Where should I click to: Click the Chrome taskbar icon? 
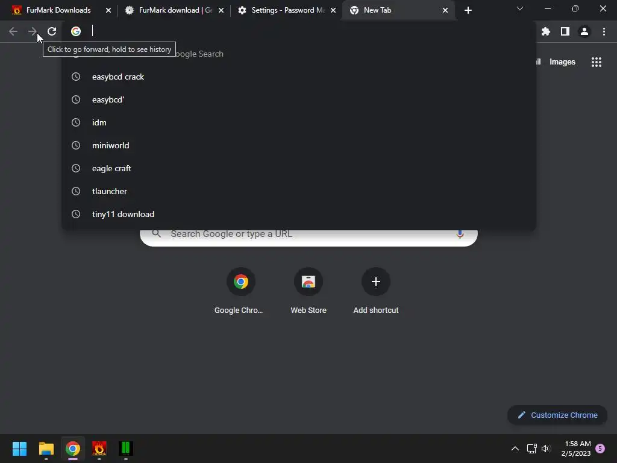click(73, 449)
